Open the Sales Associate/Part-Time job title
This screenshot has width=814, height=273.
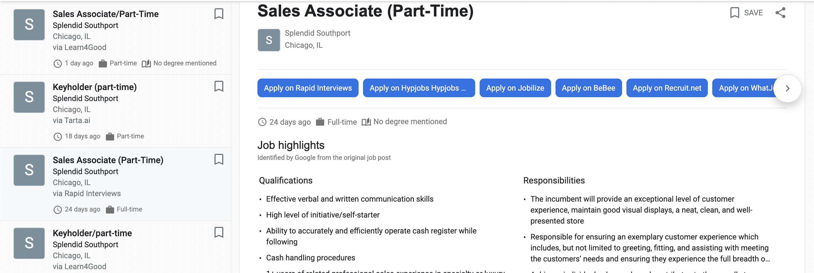(x=106, y=14)
